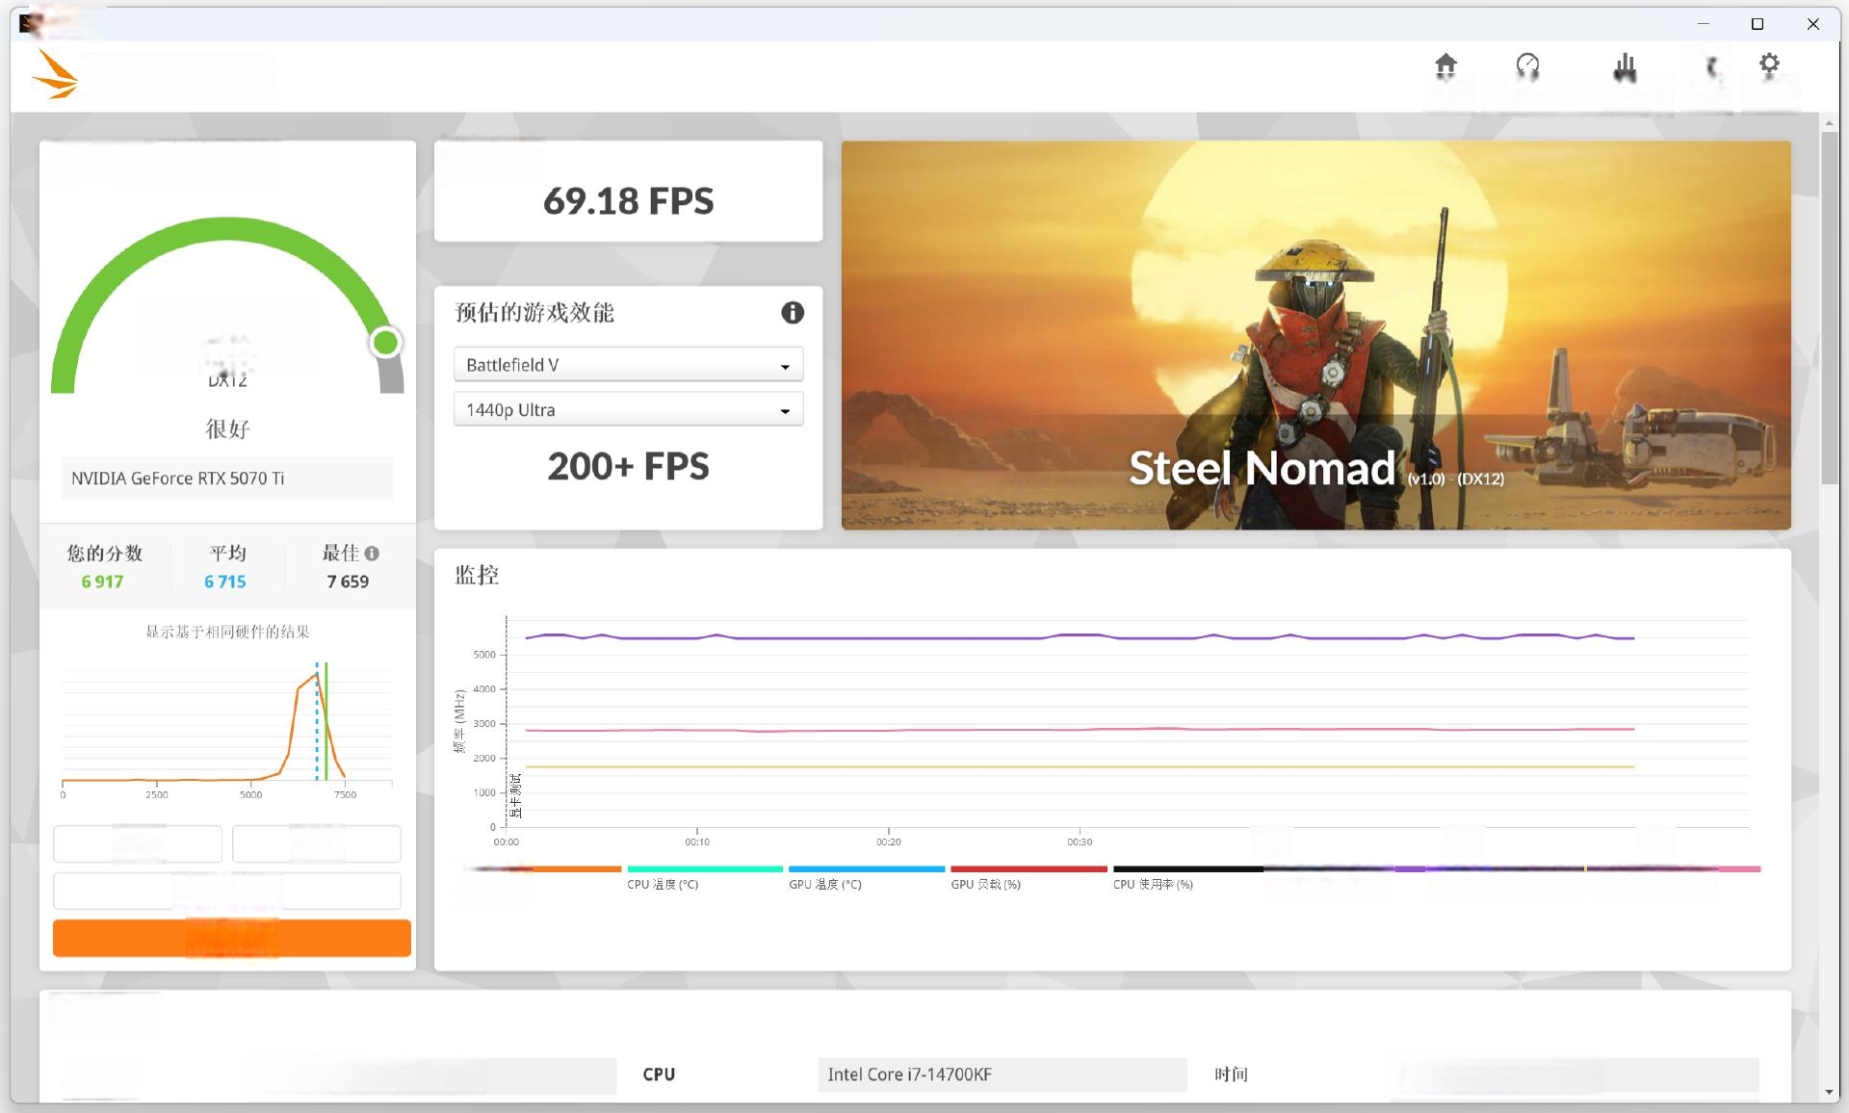The image size is (1849, 1113).
Task: Open the Benchmarks gauge icon
Action: [x=1527, y=65]
